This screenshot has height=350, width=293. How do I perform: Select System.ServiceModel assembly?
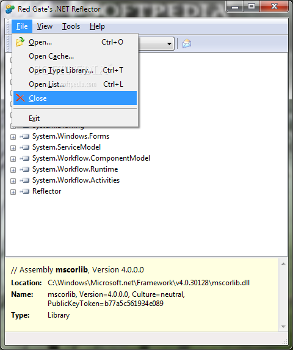[67, 147]
